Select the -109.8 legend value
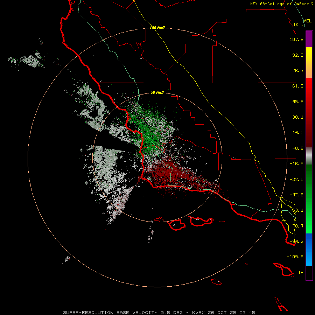This screenshot has height=315, width=315. pos(295,257)
